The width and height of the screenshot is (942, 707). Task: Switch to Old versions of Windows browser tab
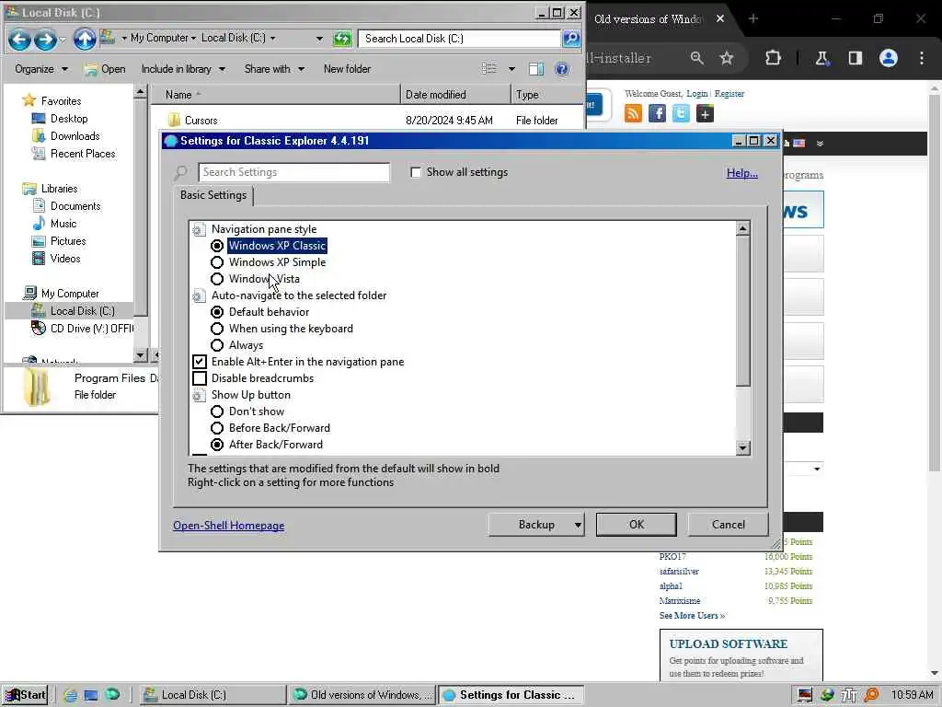click(x=649, y=18)
